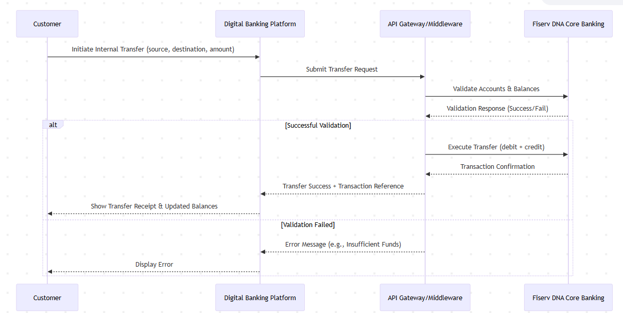This screenshot has height=313, width=623.
Task: Click bottom Digital Banking Platform participant
Action: coord(259,298)
